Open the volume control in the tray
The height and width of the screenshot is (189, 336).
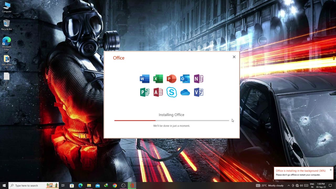(301, 186)
